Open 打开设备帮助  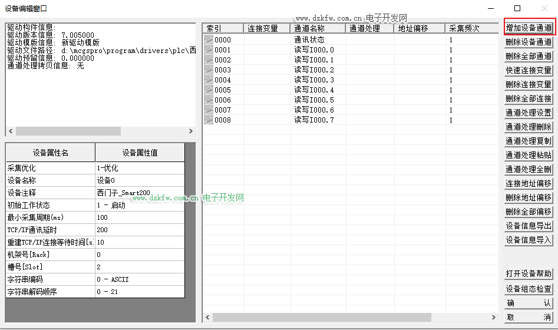coord(529,274)
